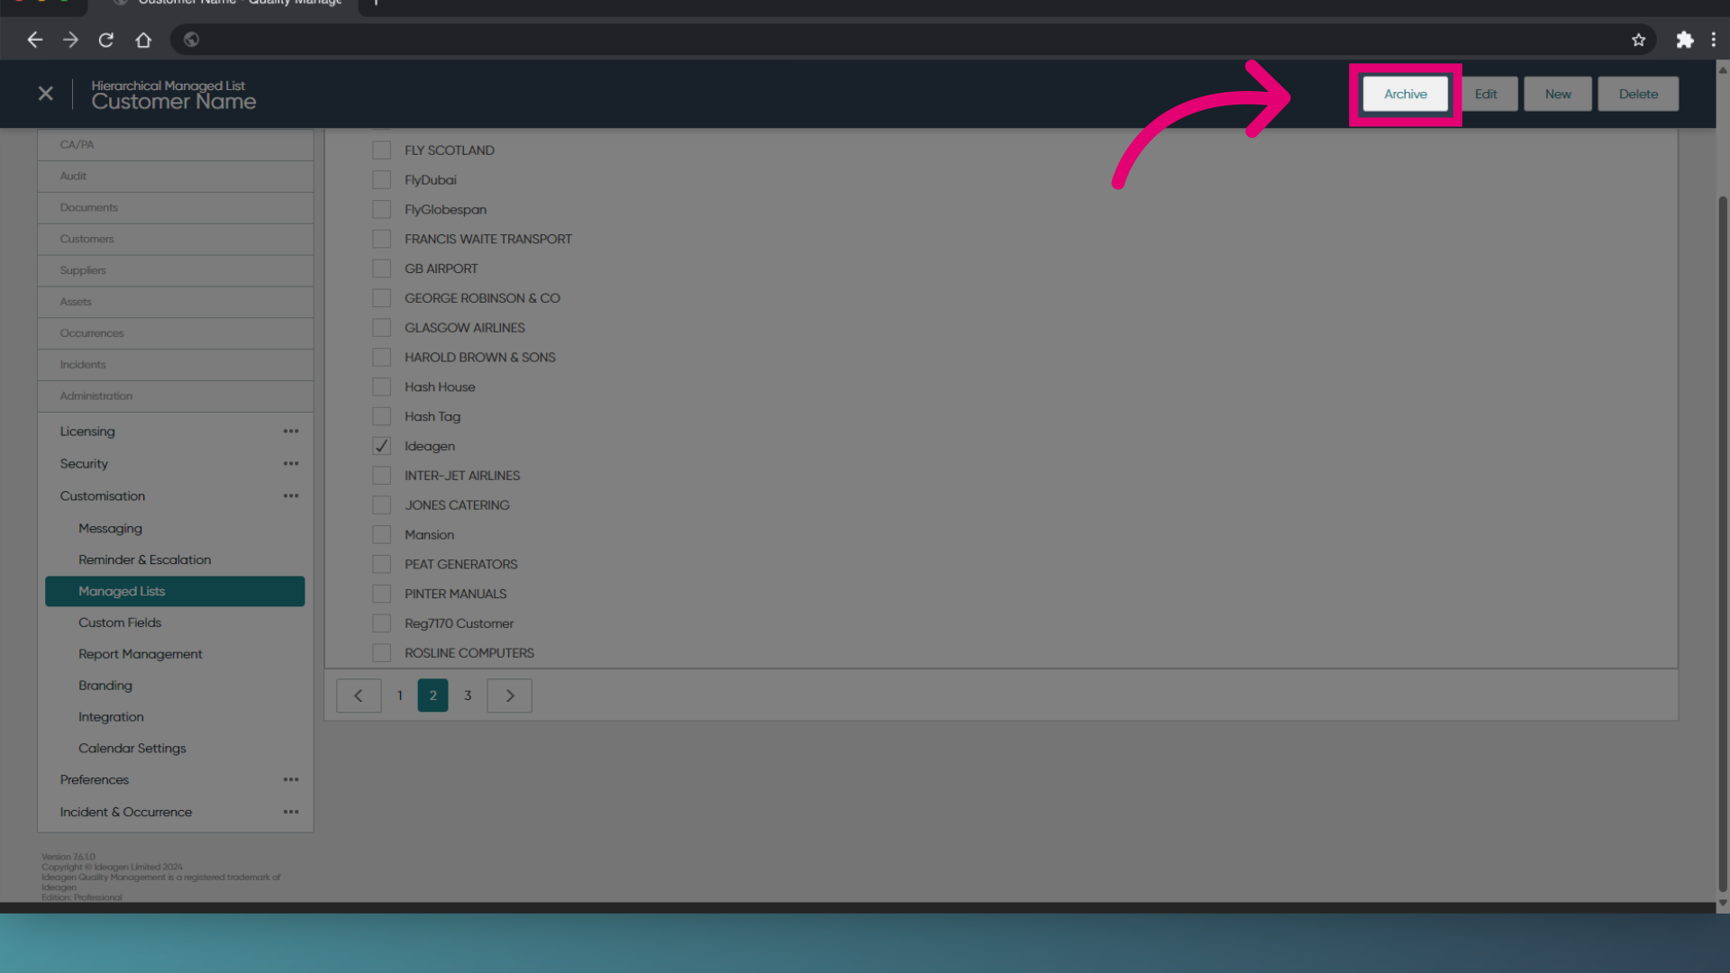Viewport: 1730px width, 973px height.
Task: Select the PEAT GENERATORS entry
Action: click(x=461, y=565)
